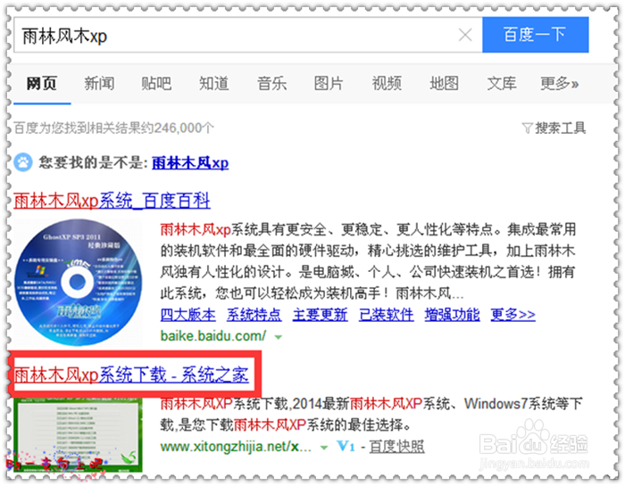The width and height of the screenshot is (625, 486).
Task: Open the 四大版本 sublink
Action: [x=187, y=315]
